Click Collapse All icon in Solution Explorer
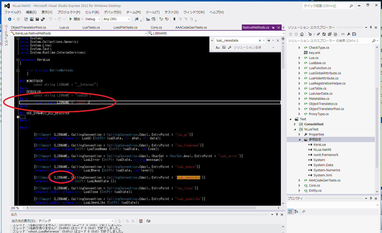This screenshot has width=382, height=233. click(x=330, y=34)
